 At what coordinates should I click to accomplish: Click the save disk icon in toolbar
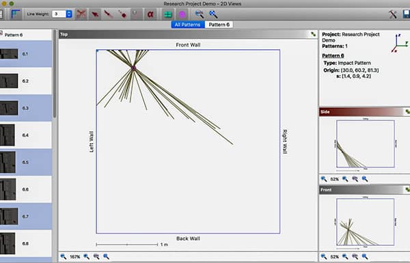pos(407,14)
